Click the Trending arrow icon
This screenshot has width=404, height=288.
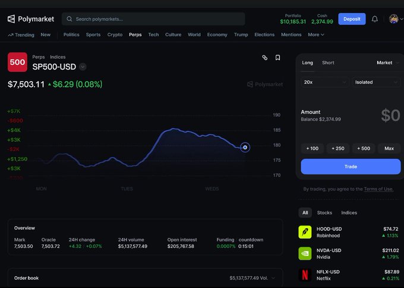click(x=11, y=35)
